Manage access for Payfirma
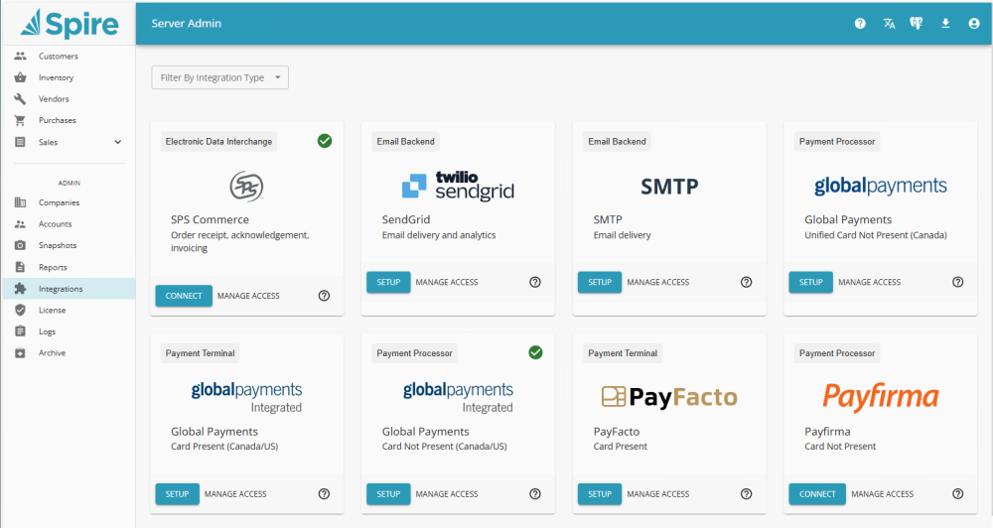The height and width of the screenshot is (528, 993). [x=882, y=494]
